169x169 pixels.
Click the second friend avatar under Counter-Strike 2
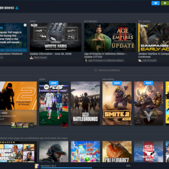coord(19,125)
